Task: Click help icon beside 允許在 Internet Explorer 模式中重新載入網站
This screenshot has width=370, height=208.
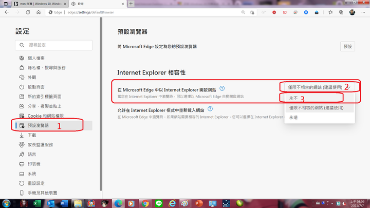Action: [x=210, y=109]
